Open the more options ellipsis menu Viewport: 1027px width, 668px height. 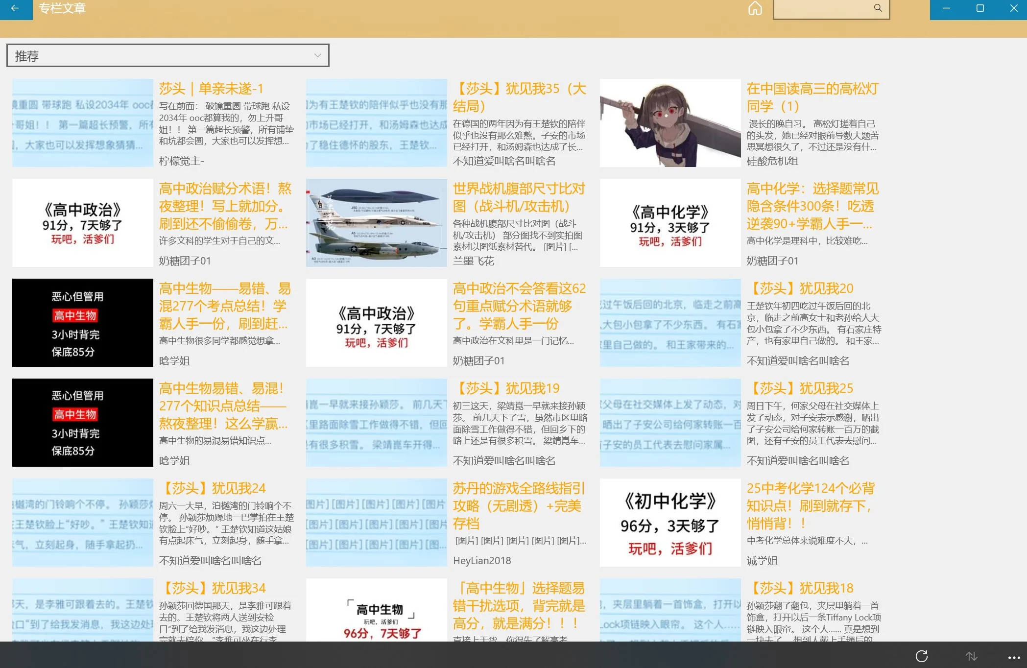click(1014, 657)
